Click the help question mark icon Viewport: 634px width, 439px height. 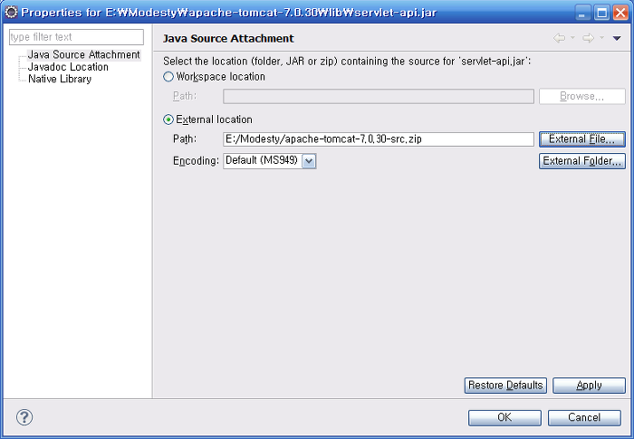[x=24, y=417]
